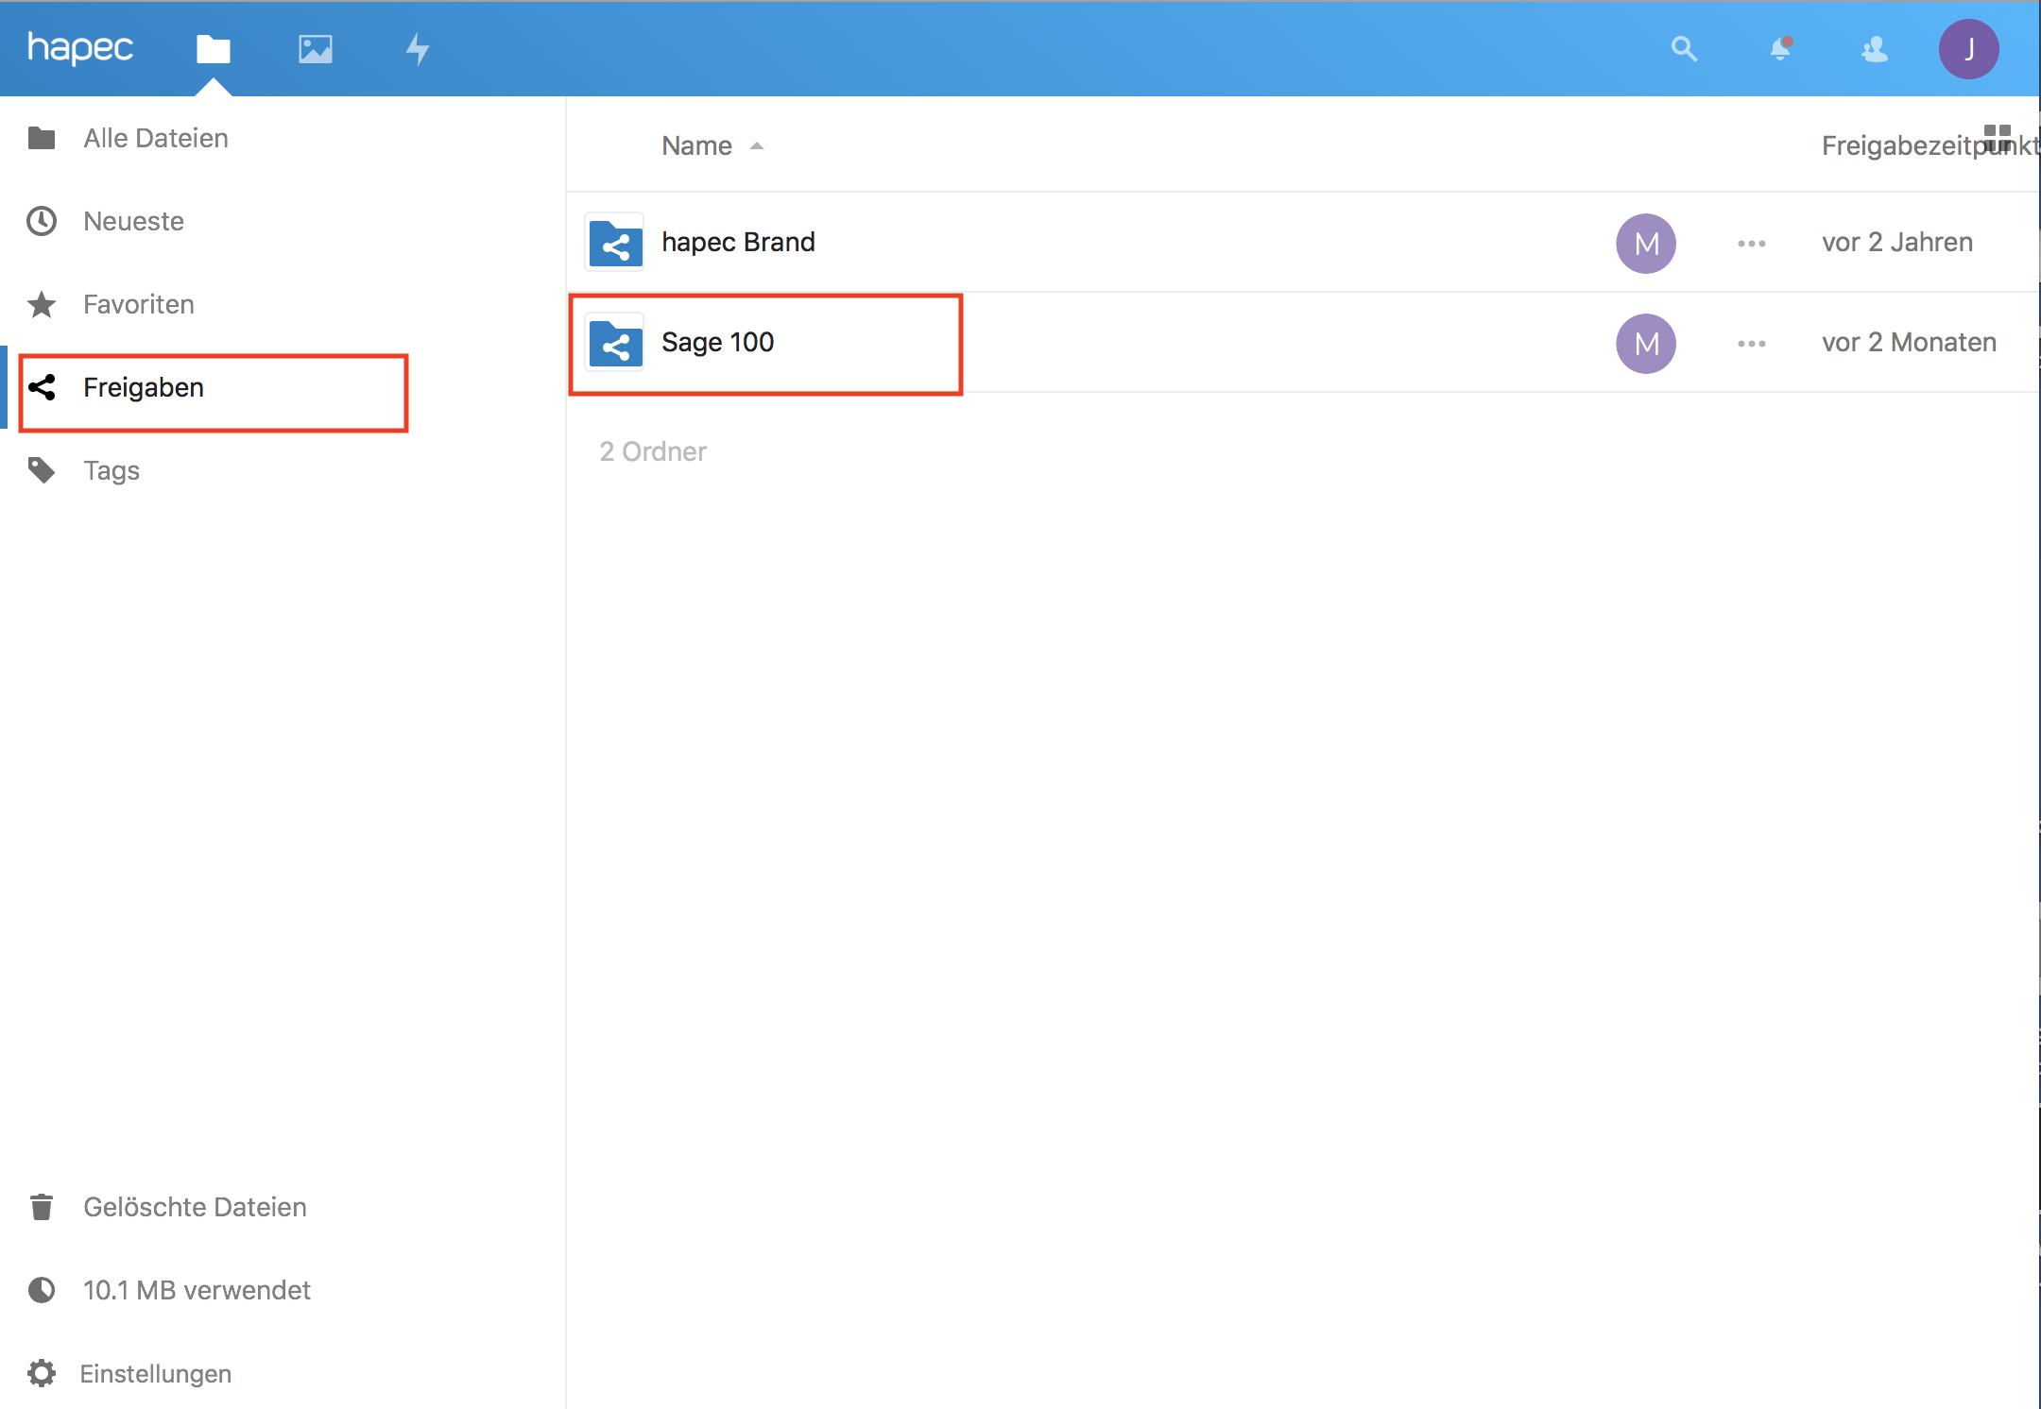Go to Favoriten section

(x=138, y=305)
